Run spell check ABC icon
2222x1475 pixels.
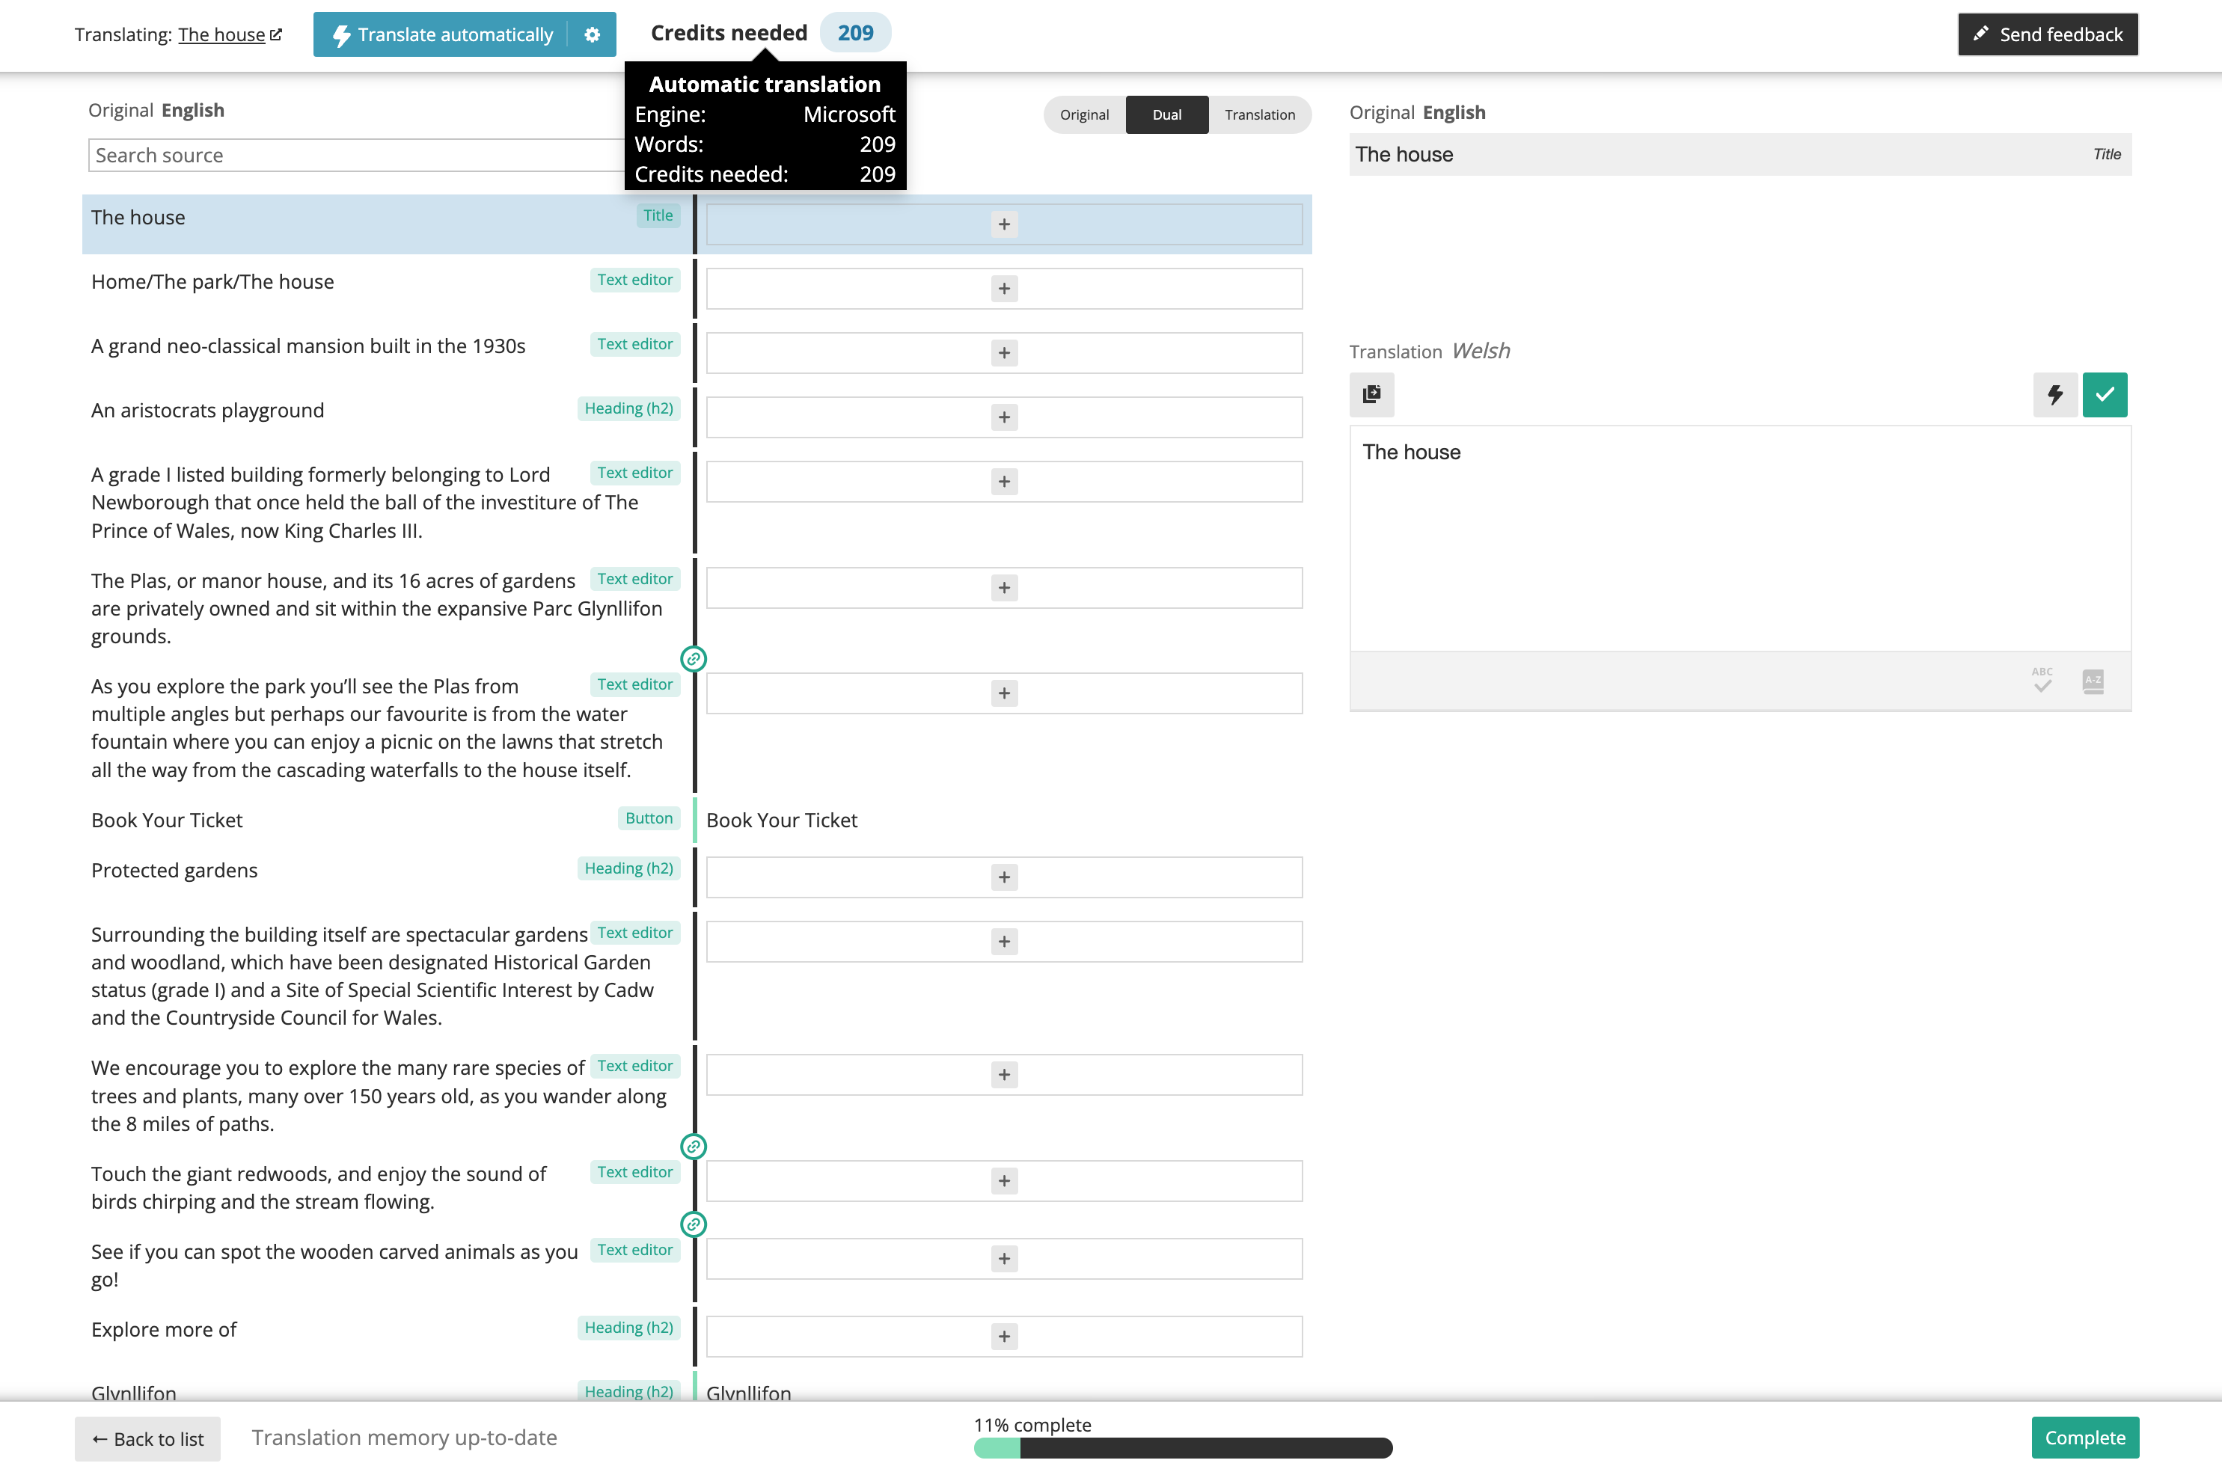(x=2042, y=680)
